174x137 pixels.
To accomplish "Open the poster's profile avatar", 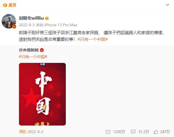I will (9, 21).
